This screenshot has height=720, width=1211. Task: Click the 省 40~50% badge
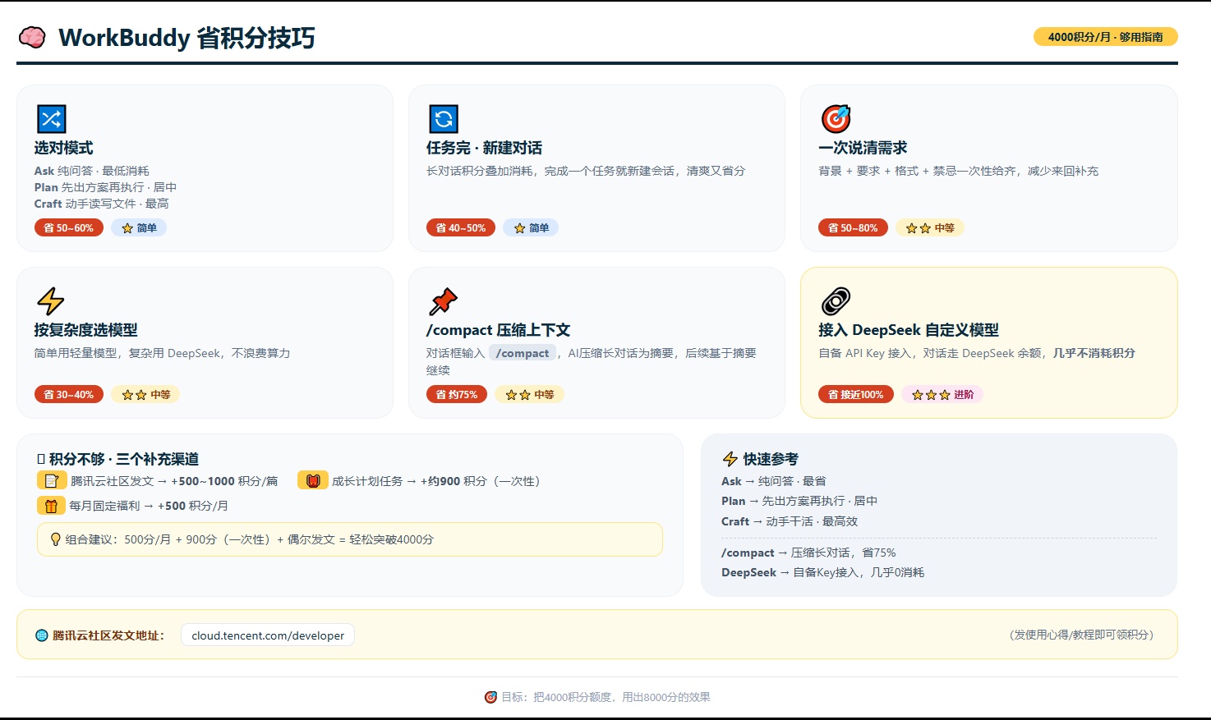coord(461,228)
